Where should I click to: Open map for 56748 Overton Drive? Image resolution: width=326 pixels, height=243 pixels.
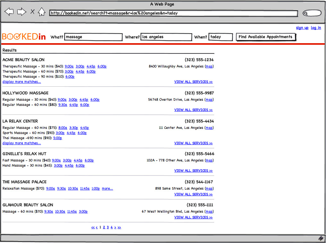(209, 99)
